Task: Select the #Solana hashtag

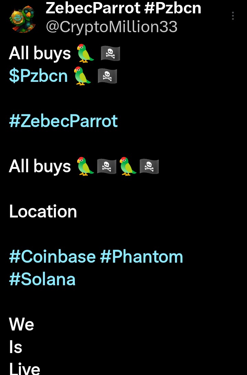Action: point(42,279)
